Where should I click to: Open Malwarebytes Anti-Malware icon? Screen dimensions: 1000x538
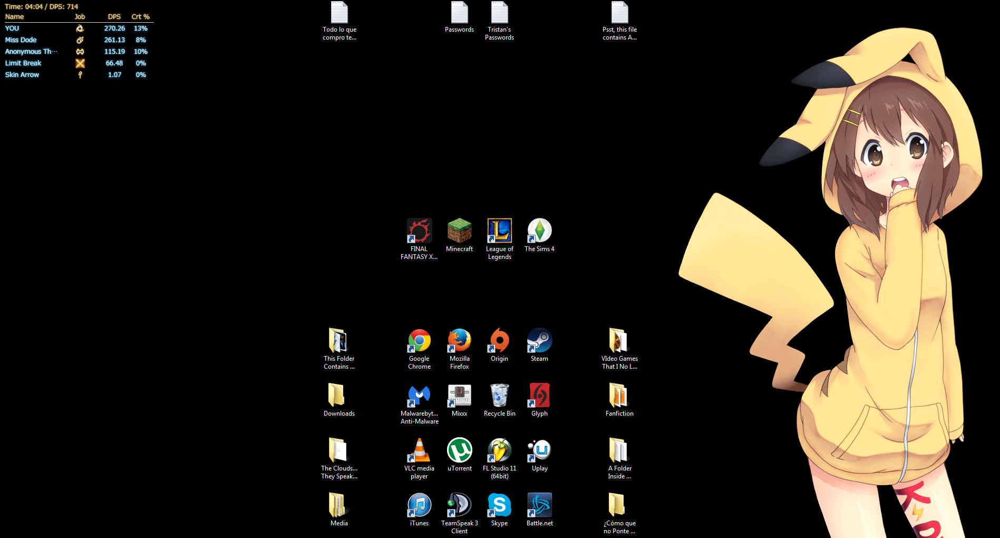point(419,403)
